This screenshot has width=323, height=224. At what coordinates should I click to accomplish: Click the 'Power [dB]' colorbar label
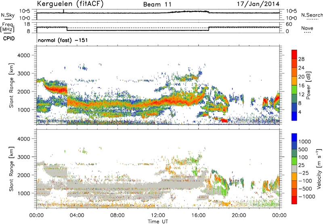(308, 85)
